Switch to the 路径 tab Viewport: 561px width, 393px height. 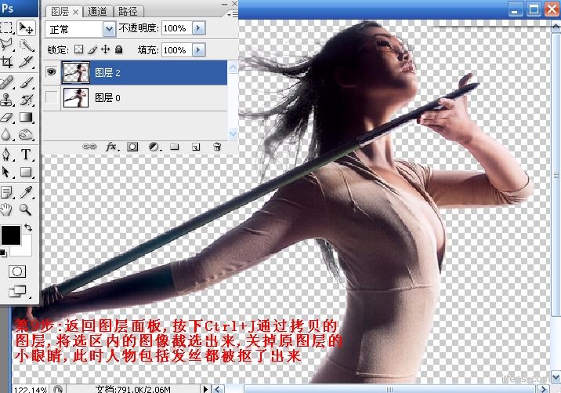(x=128, y=12)
